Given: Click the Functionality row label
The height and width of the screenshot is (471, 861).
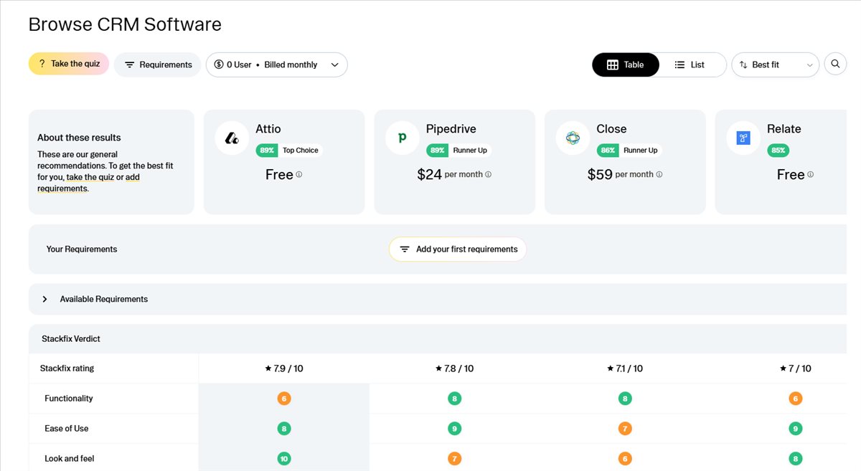Looking at the screenshot, I should [x=69, y=399].
